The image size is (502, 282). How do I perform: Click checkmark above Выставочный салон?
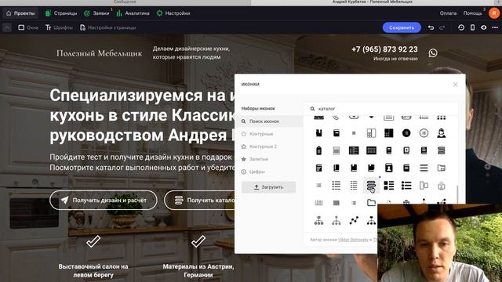pyautogui.click(x=93, y=241)
